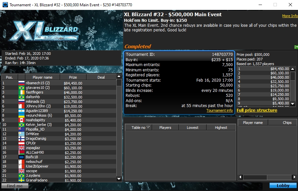
Task: Click the Argentina flag beside Agustin12389
Action: 21,111
